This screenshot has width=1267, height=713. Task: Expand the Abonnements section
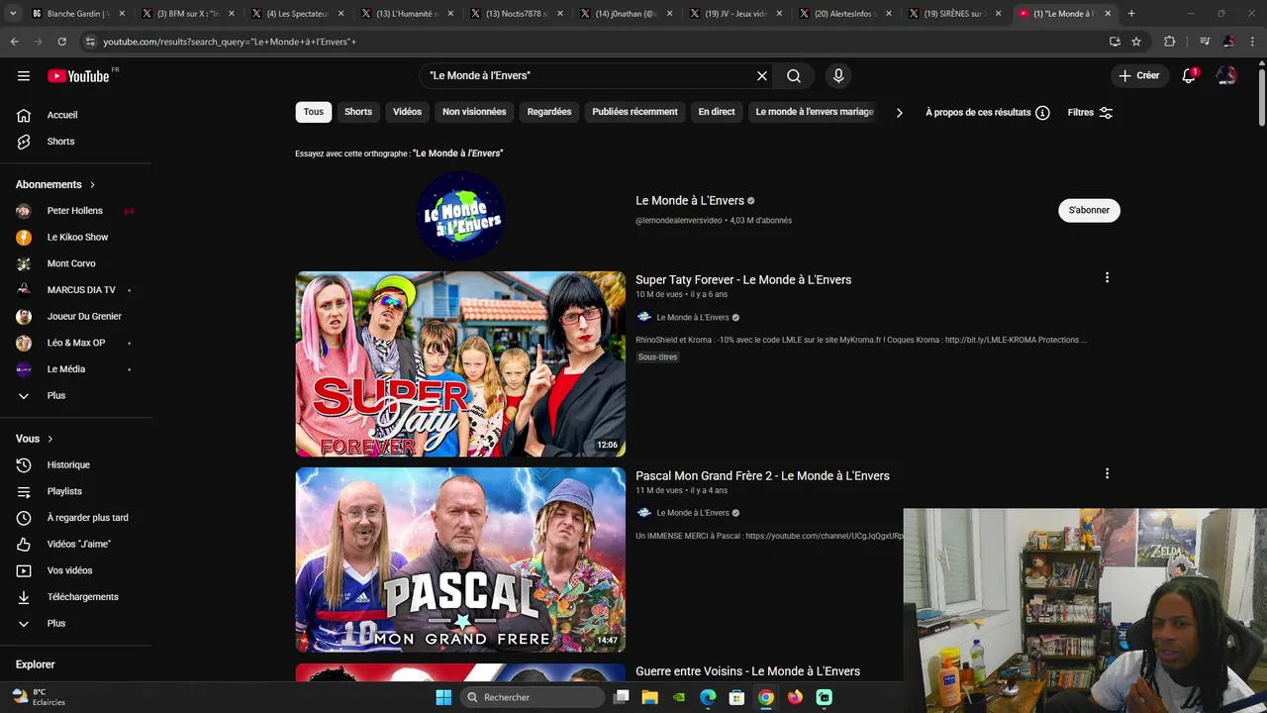pos(56,184)
